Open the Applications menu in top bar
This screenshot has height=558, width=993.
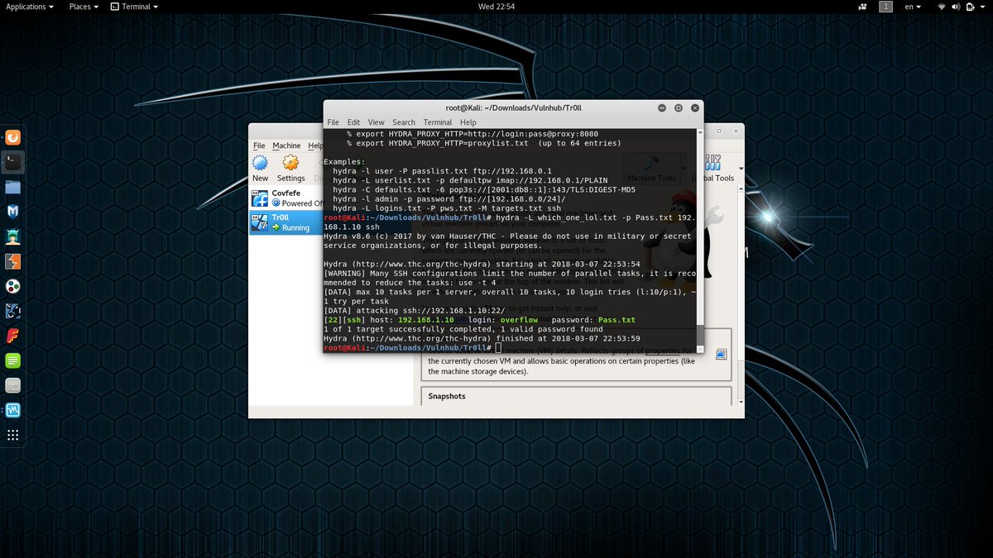coord(30,7)
